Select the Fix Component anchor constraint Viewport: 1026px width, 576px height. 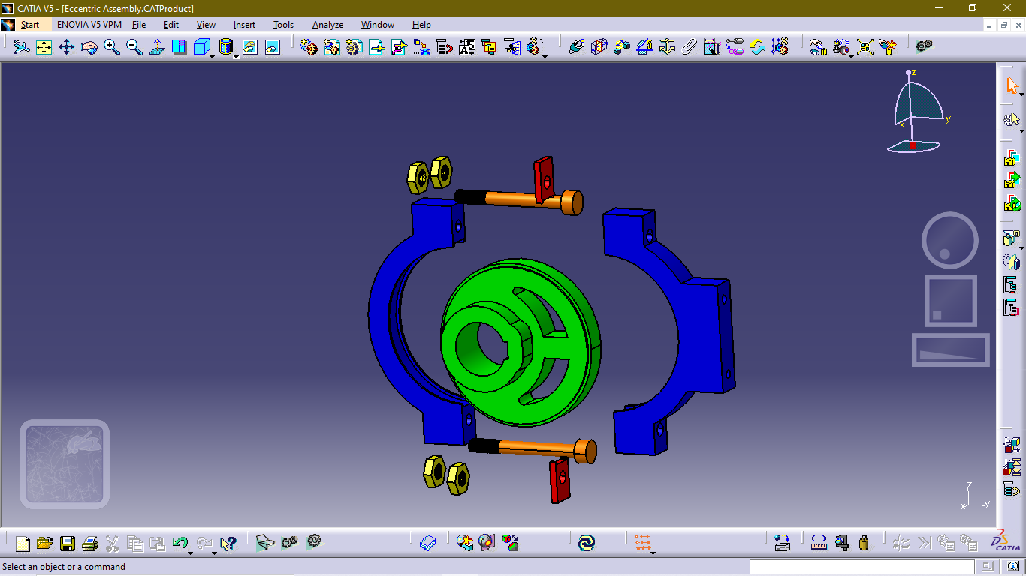(665, 46)
